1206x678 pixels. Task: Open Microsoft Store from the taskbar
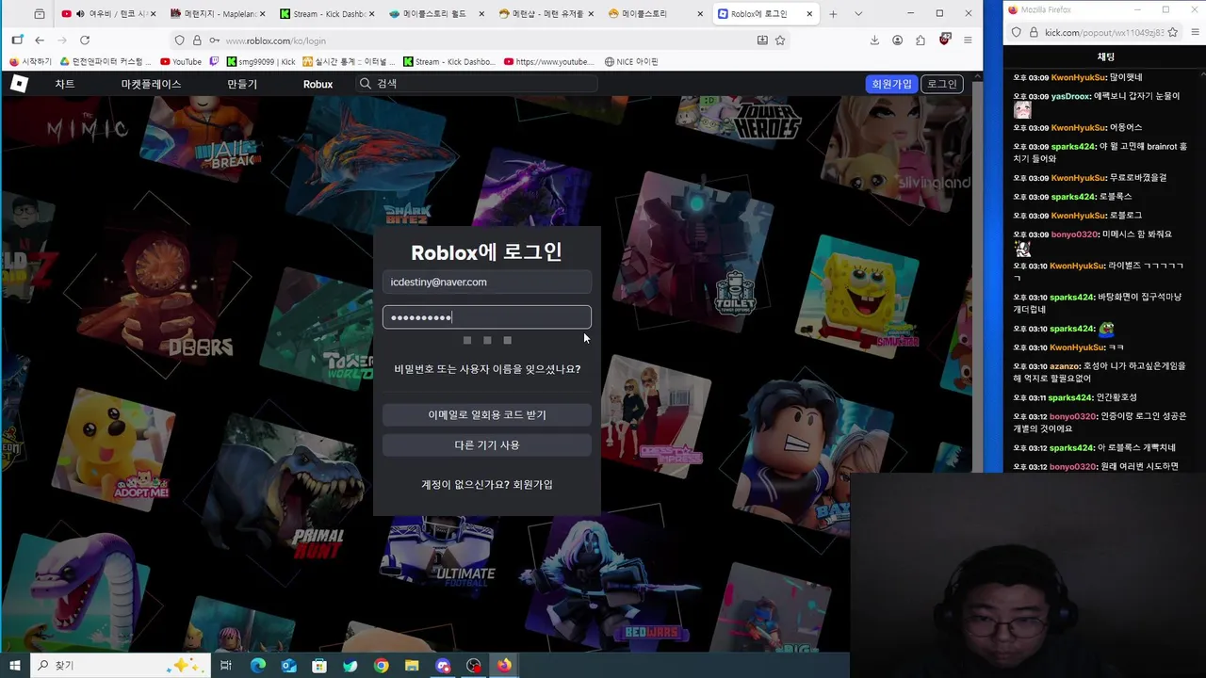point(319,665)
